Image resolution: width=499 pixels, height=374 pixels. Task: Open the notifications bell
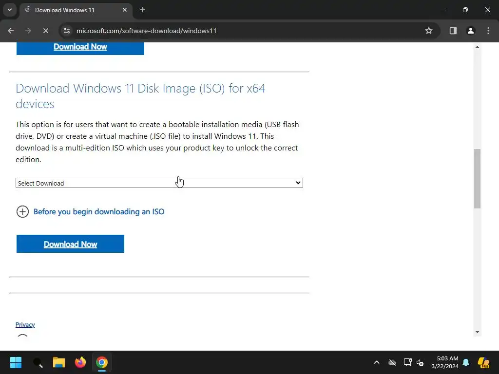point(466,362)
